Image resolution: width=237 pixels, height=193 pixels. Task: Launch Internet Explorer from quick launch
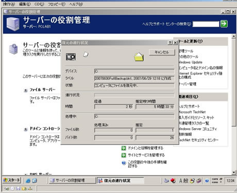click(x=28, y=181)
